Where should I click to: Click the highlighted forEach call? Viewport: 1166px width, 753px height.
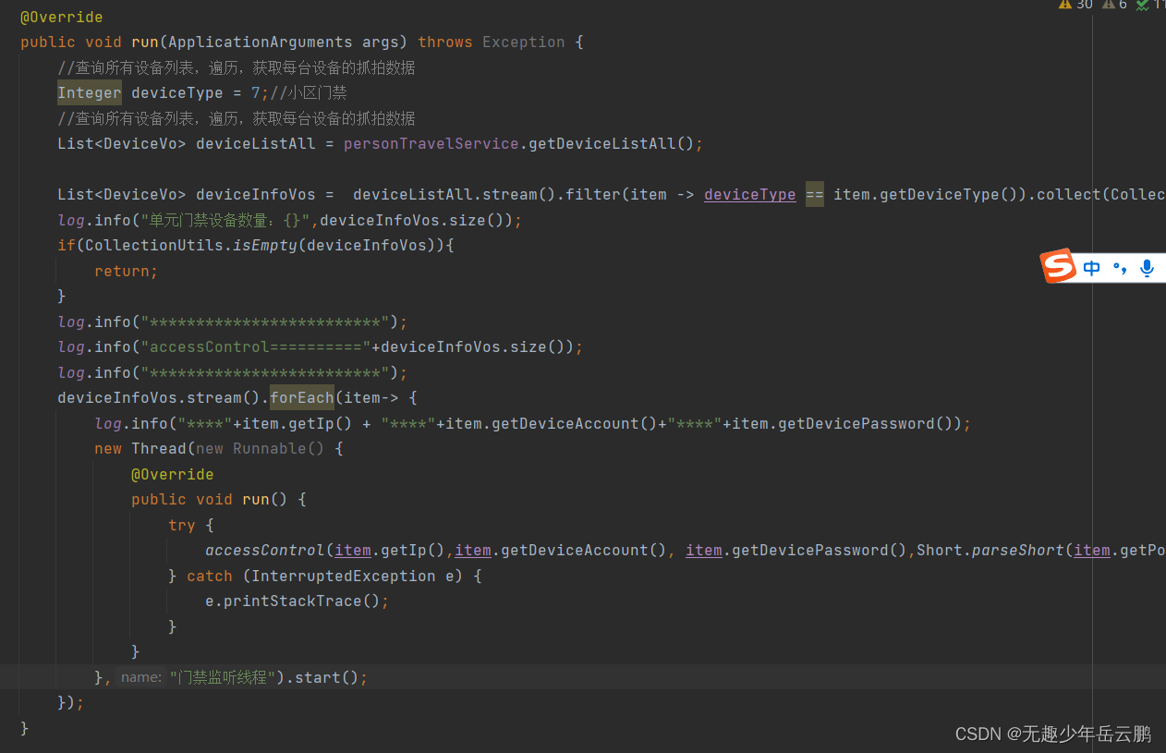[x=302, y=397]
